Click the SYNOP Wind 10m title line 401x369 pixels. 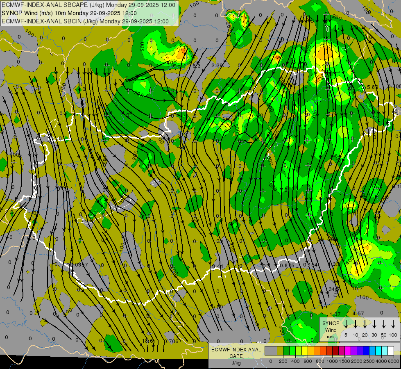pyautogui.click(x=69, y=13)
